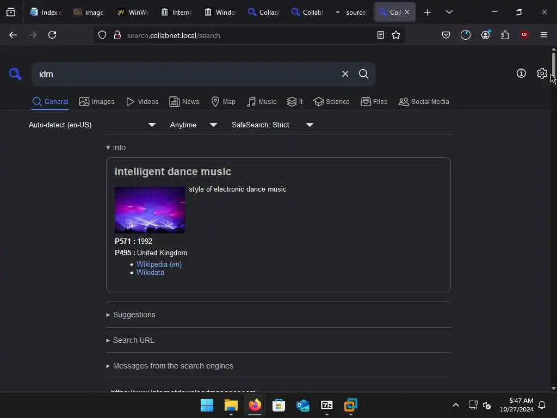Switch to News category
The height and width of the screenshot is (418, 557).
click(184, 102)
